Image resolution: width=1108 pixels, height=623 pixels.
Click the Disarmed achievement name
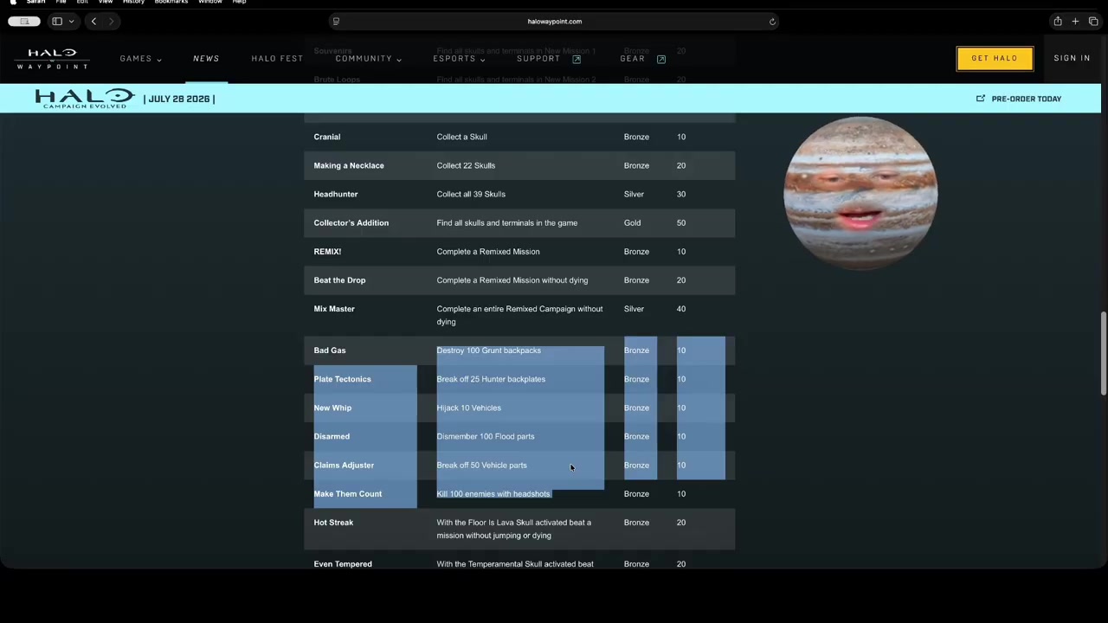332,436
